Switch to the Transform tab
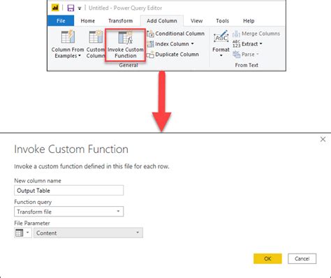This screenshot has width=331, height=278. click(x=121, y=21)
